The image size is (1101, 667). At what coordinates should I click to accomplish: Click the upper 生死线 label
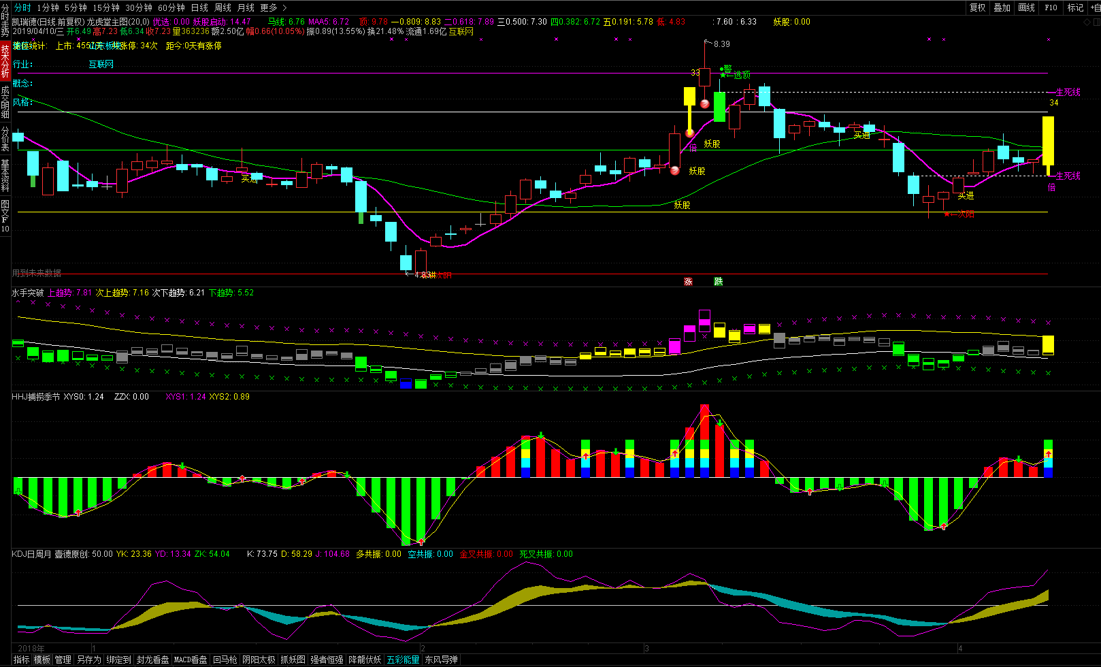[1068, 92]
